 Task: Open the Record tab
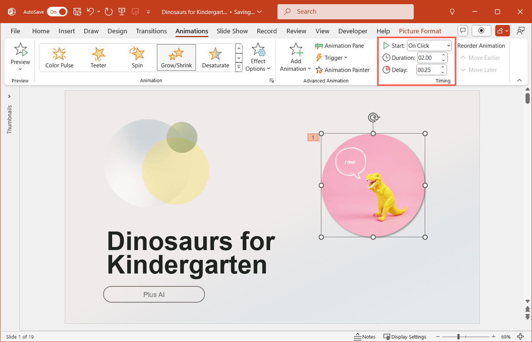[x=267, y=31]
